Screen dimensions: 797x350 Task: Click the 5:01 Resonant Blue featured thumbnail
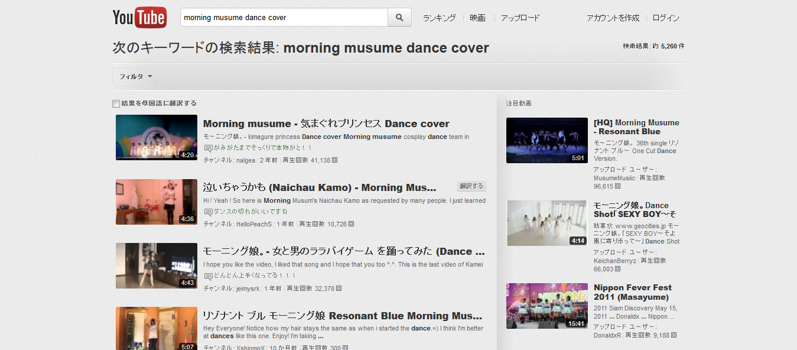(547, 140)
